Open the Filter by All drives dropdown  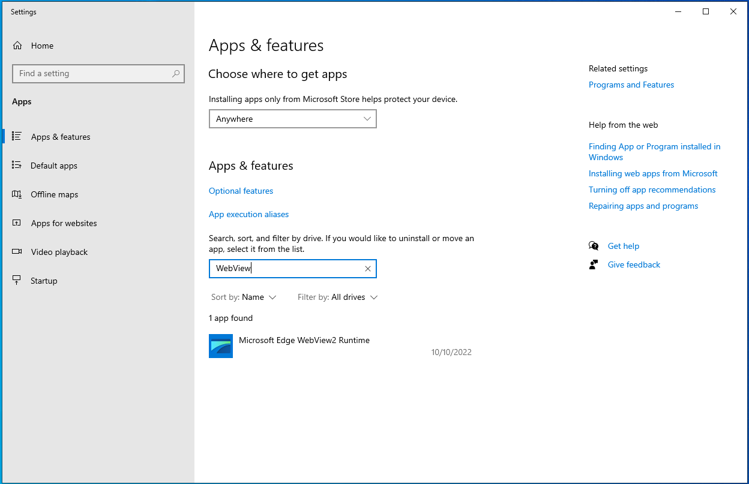[338, 297]
